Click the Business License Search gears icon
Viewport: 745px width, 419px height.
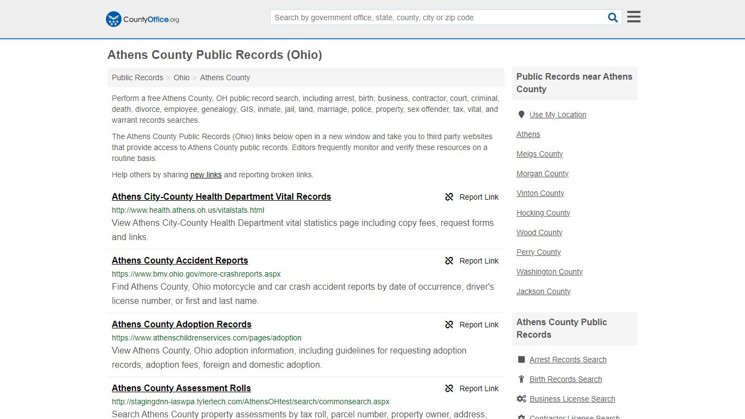coord(521,399)
